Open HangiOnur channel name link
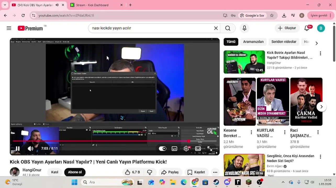The width and height of the screenshot is (336, 188). pos(32,170)
